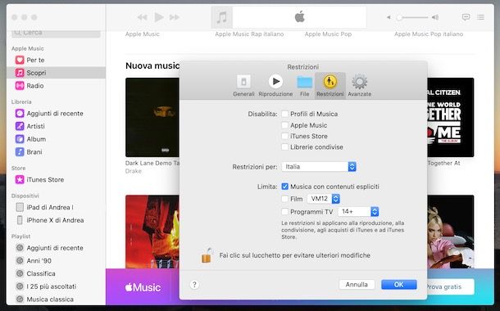Select the Restrizioni tab
Image resolution: width=500 pixels, height=311 pixels.
(330, 86)
